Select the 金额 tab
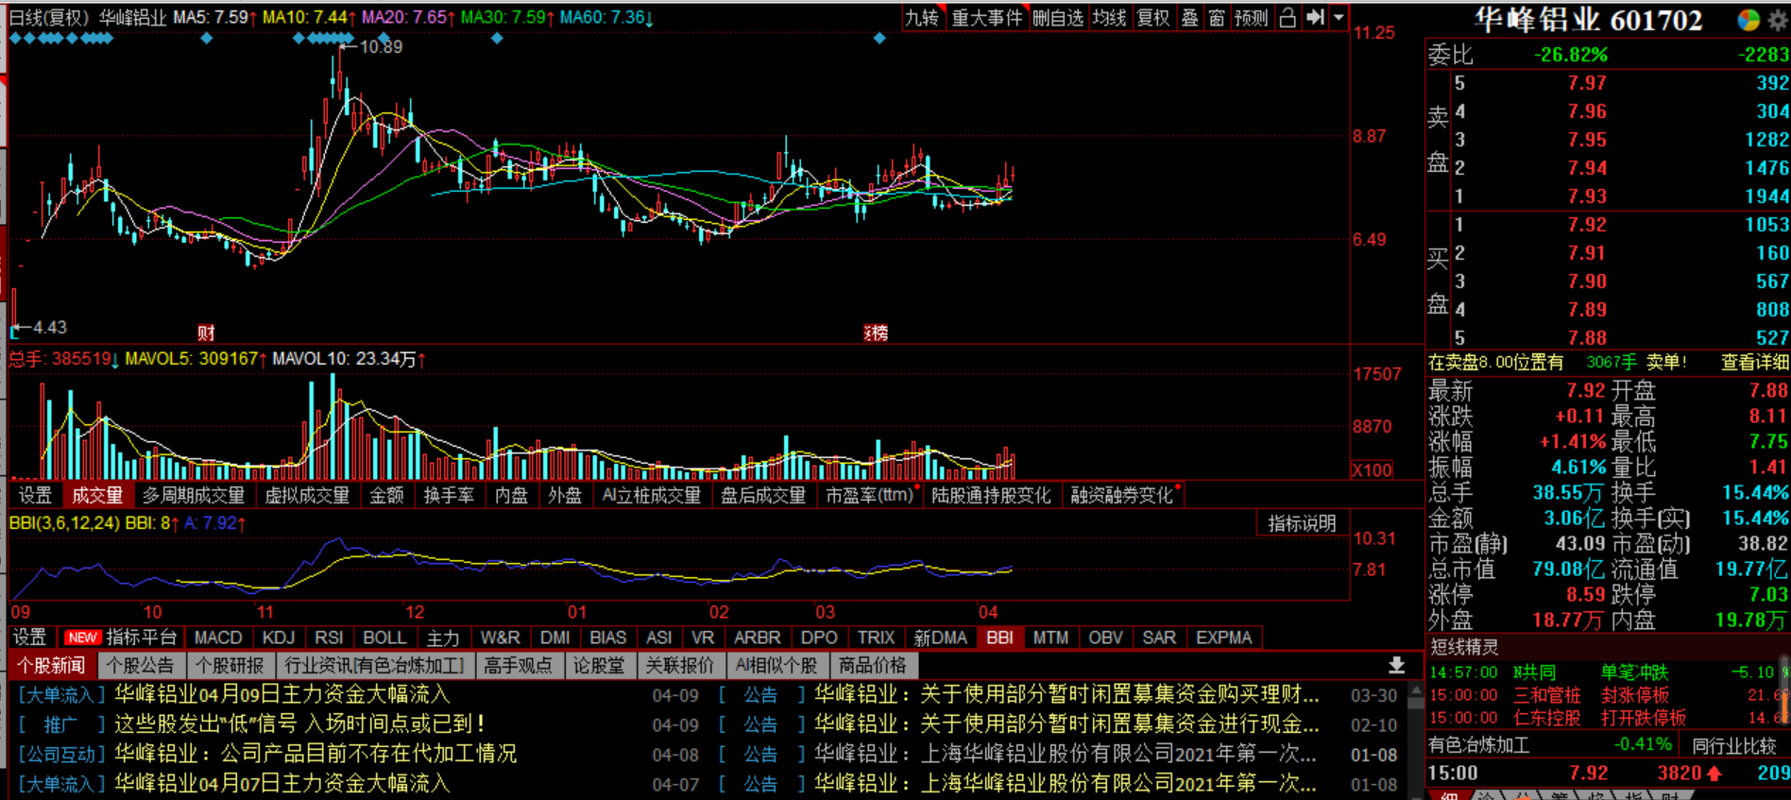1791x800 pixels. point(386,495)
